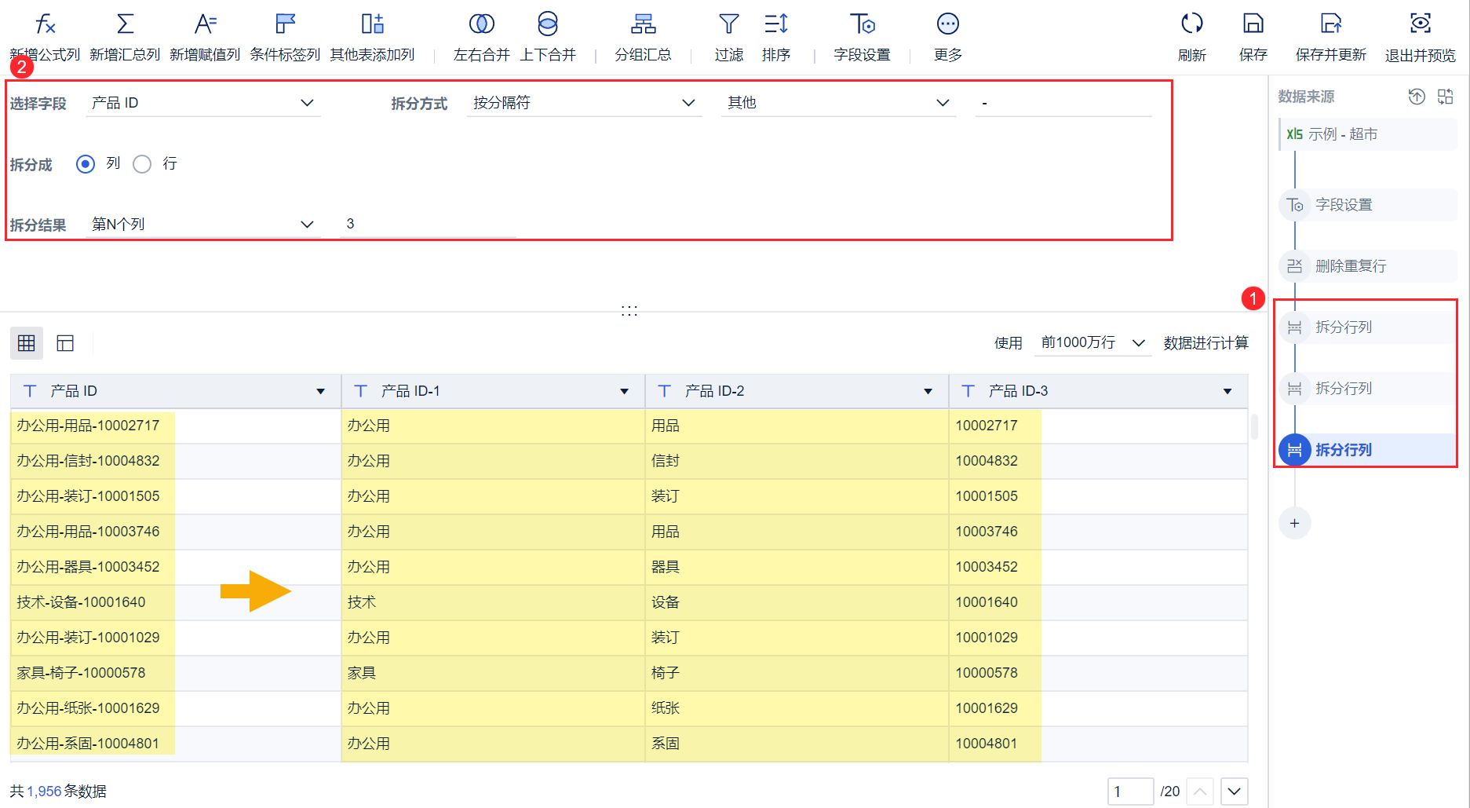Open the 前1000万行 data range dropdown
1470x808 pixels.
pos(1093,343)
